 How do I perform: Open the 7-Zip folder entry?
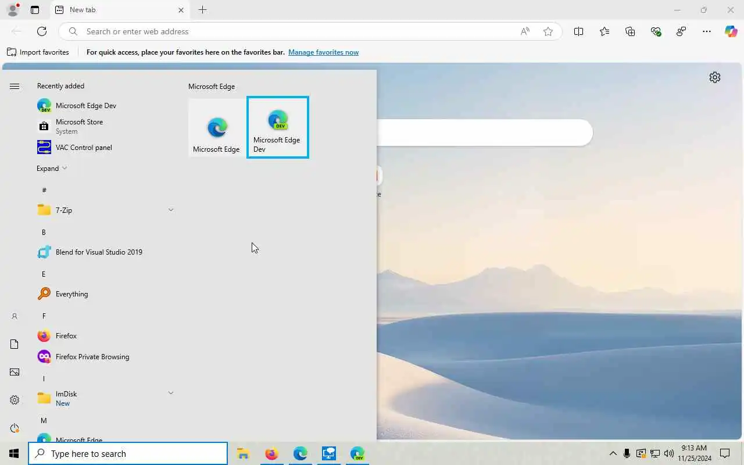pos(105,210)
